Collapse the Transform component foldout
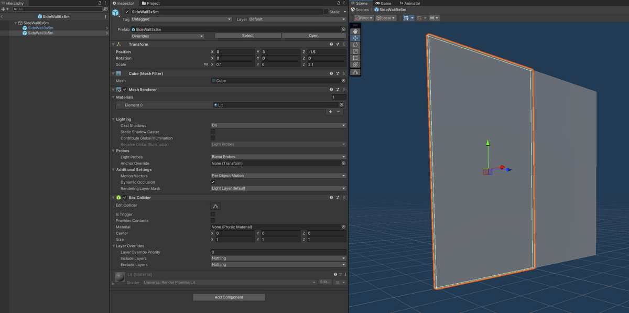 coord(113,45)
